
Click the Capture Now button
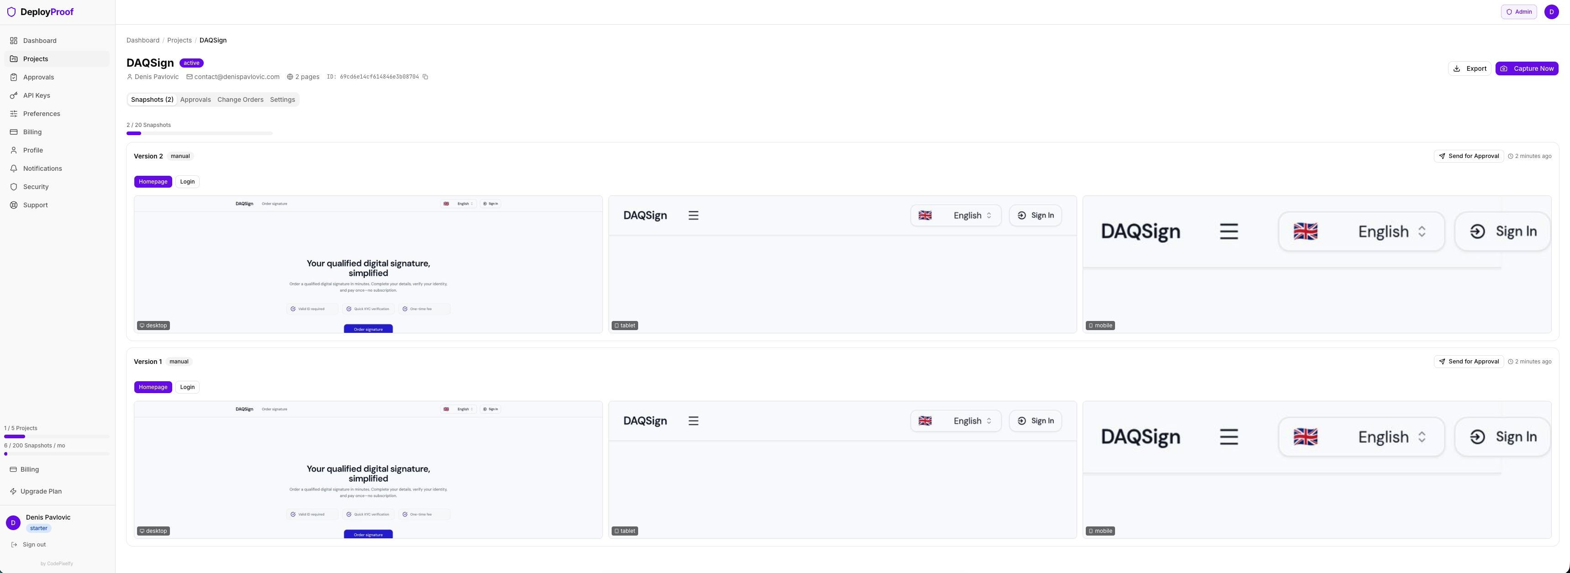coord(1528,68)
